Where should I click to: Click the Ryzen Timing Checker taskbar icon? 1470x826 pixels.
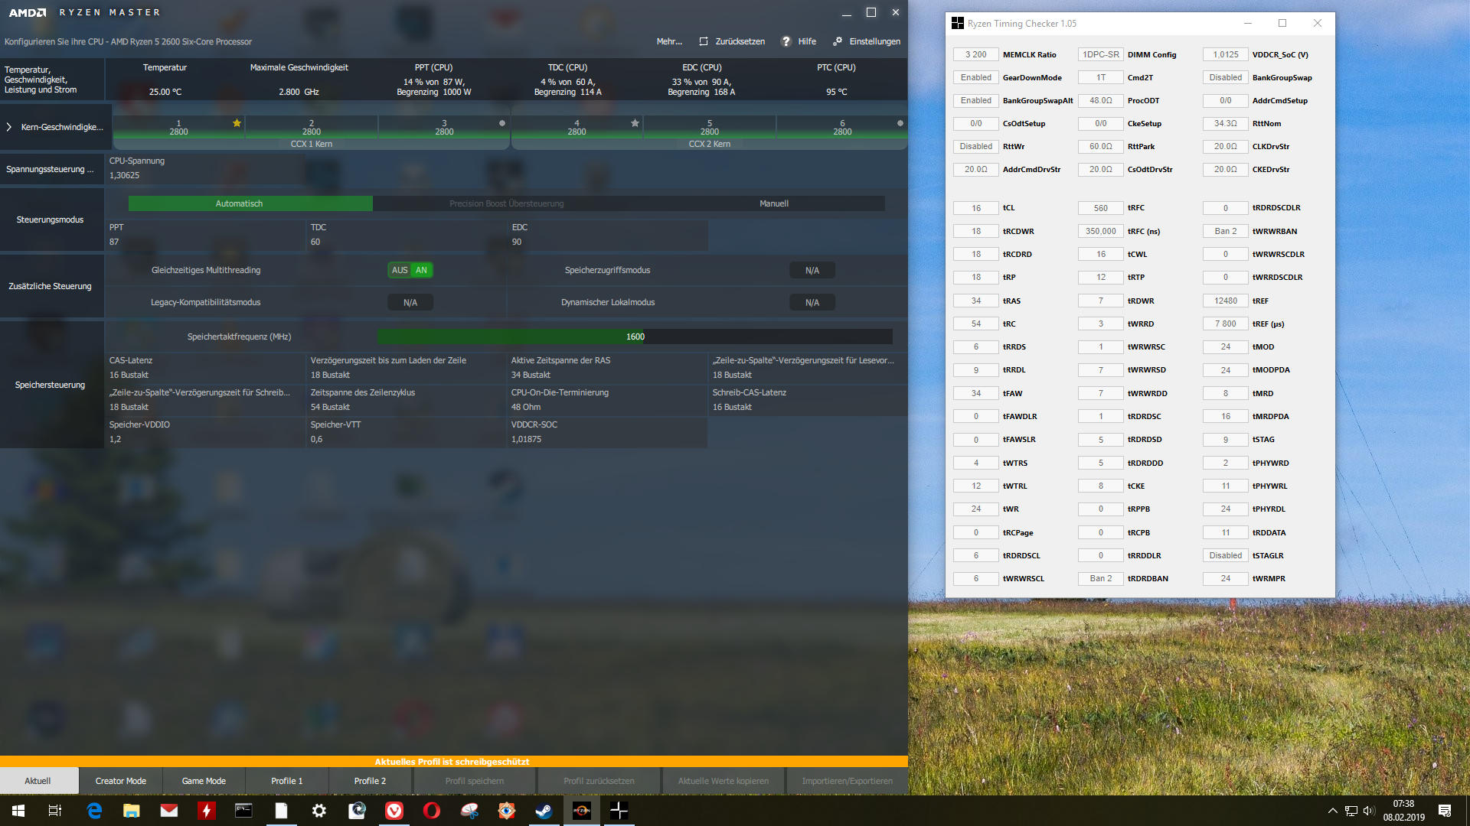[619, 811]
